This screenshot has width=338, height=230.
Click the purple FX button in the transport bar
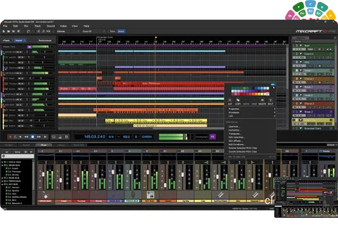[x=212, y=137]
